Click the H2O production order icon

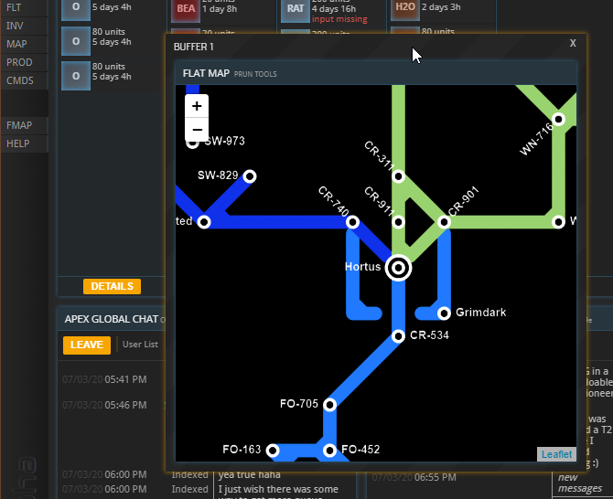pos(405,8)
